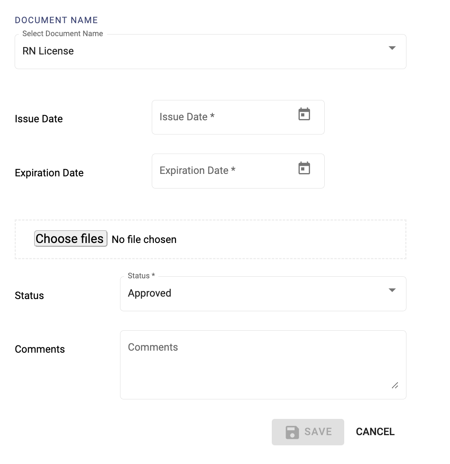Click the floppy disk icon on Save
This screenshot has height=464, width=450.
tap(292, 432)
